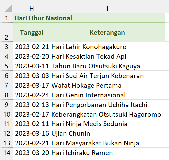Select cell 'Hari Ichiraku Ramen'

coord(107,152)
